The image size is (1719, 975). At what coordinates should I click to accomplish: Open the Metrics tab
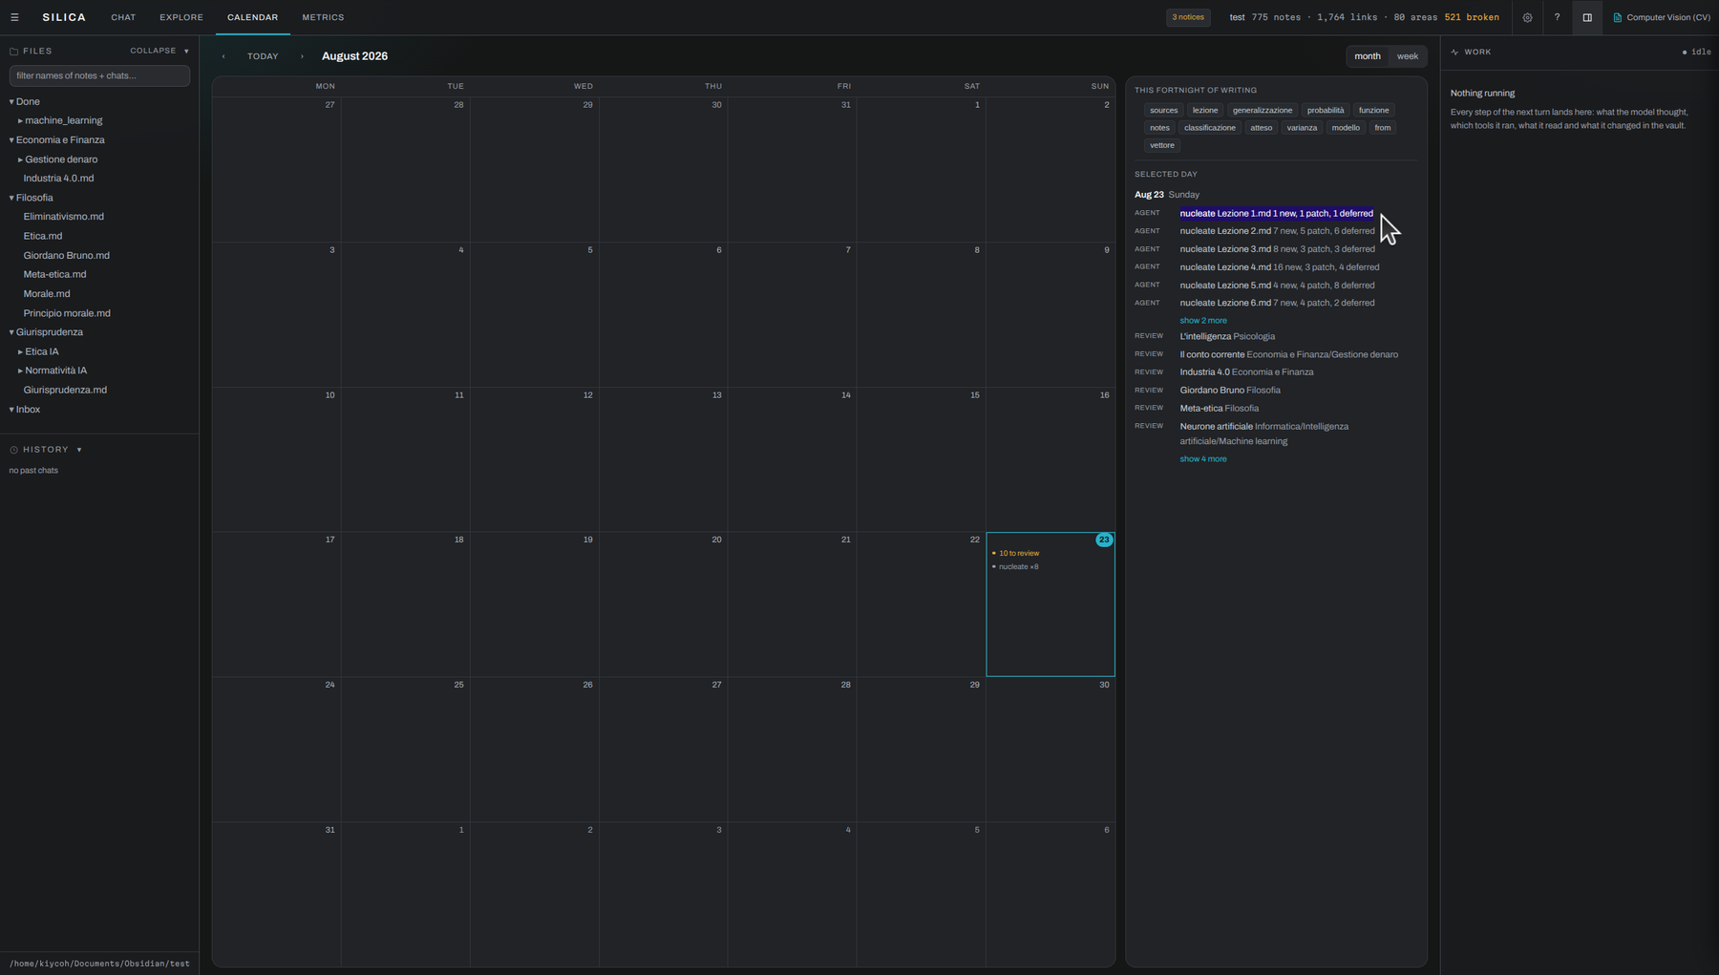323,17
